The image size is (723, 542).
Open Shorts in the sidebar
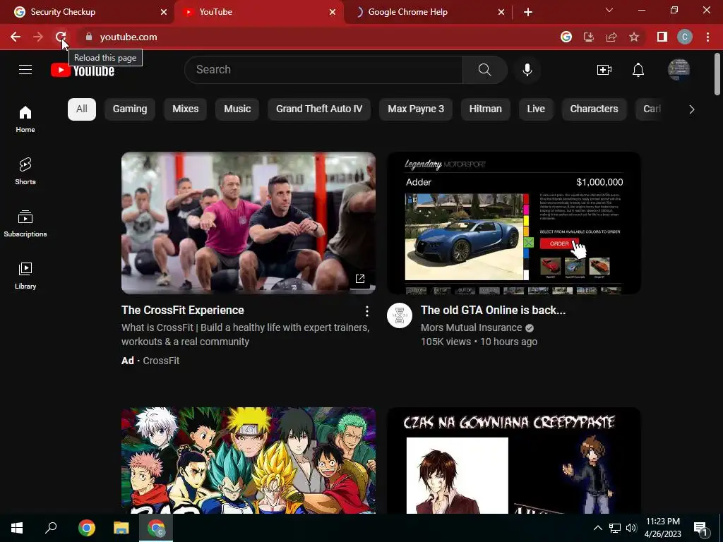pos(25,171)
